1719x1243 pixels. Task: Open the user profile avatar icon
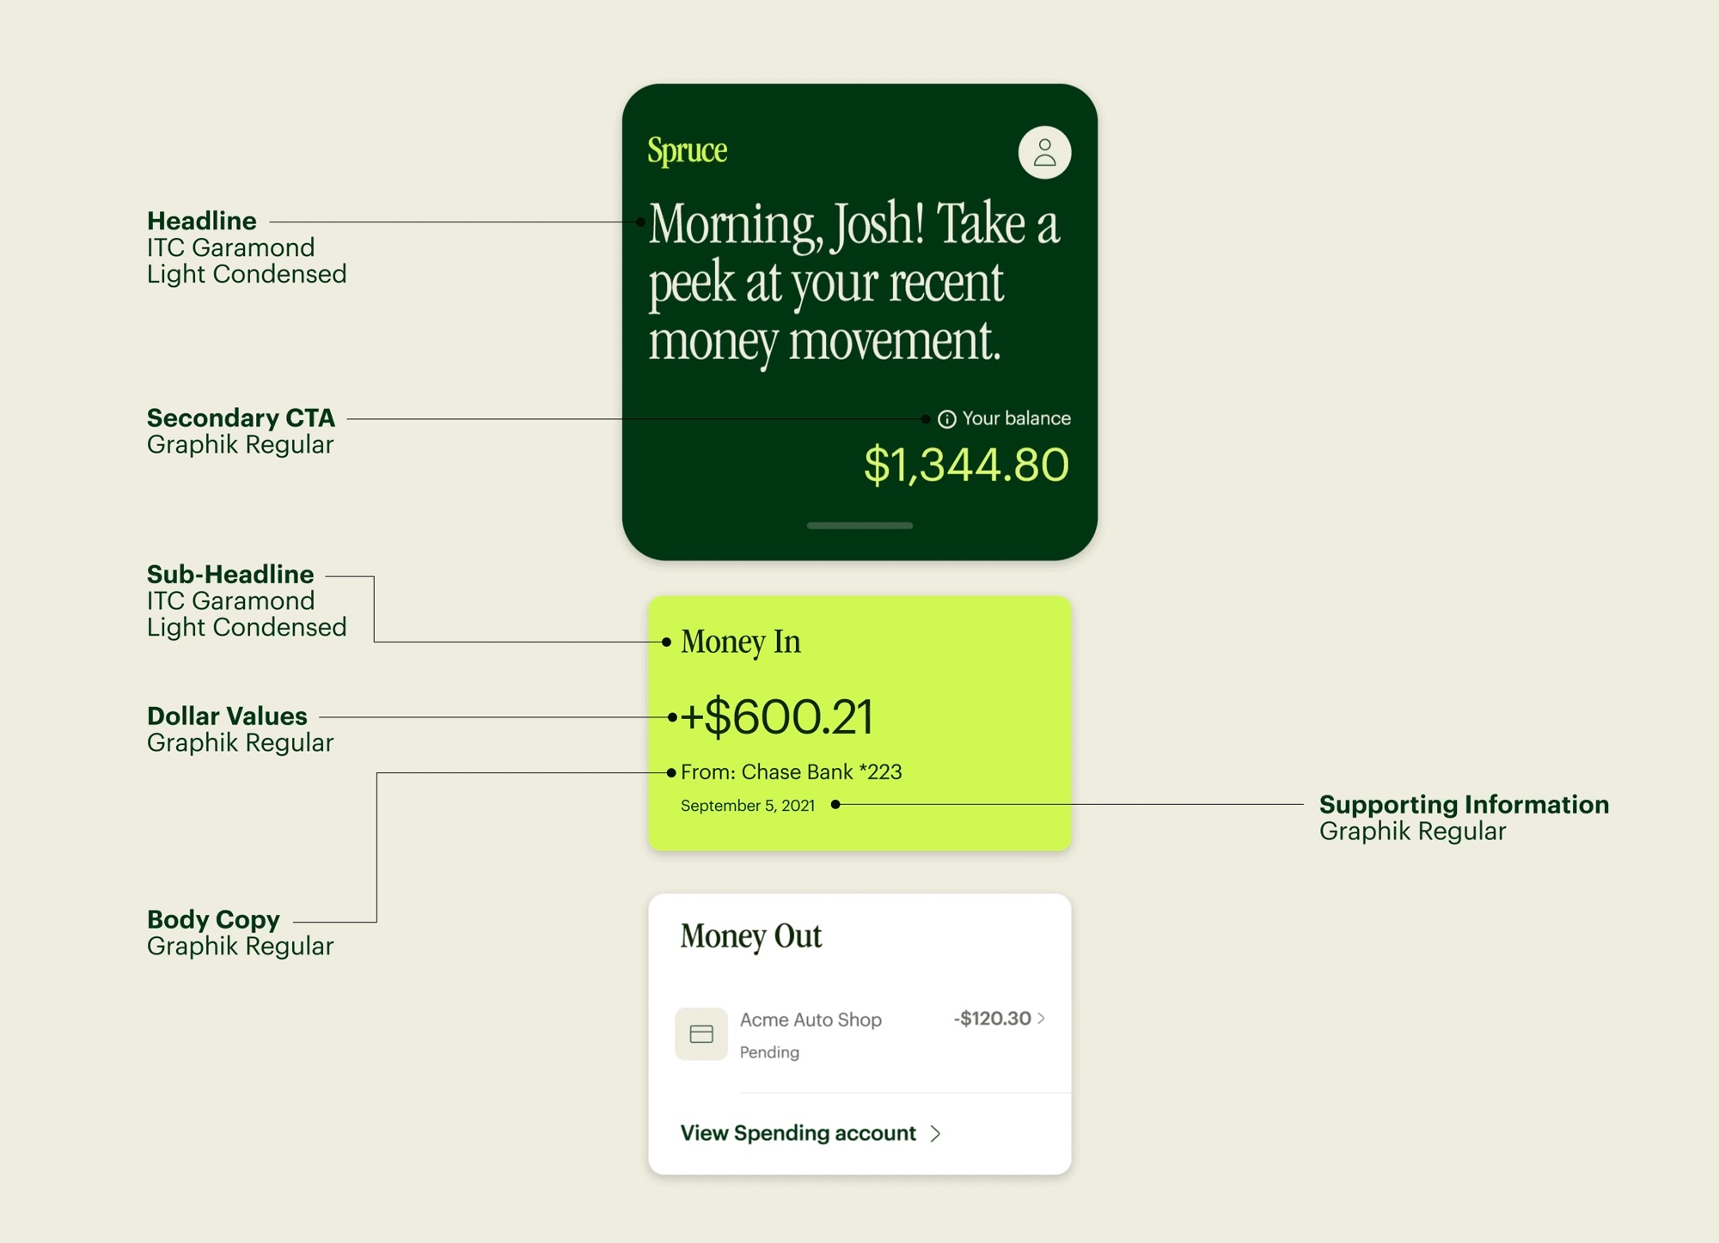click(1044, 153)
